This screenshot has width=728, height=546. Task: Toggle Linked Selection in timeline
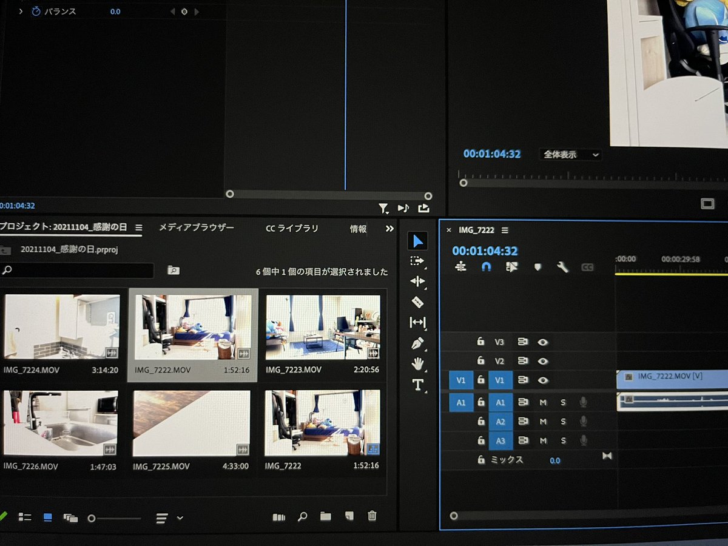click(512, 267)
